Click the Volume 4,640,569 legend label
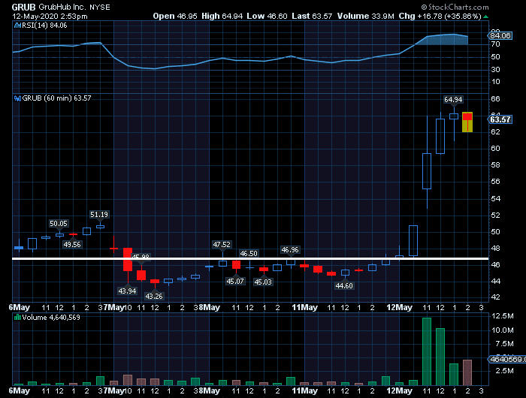This screenshot has height=398, width=526. coord(51,317)
